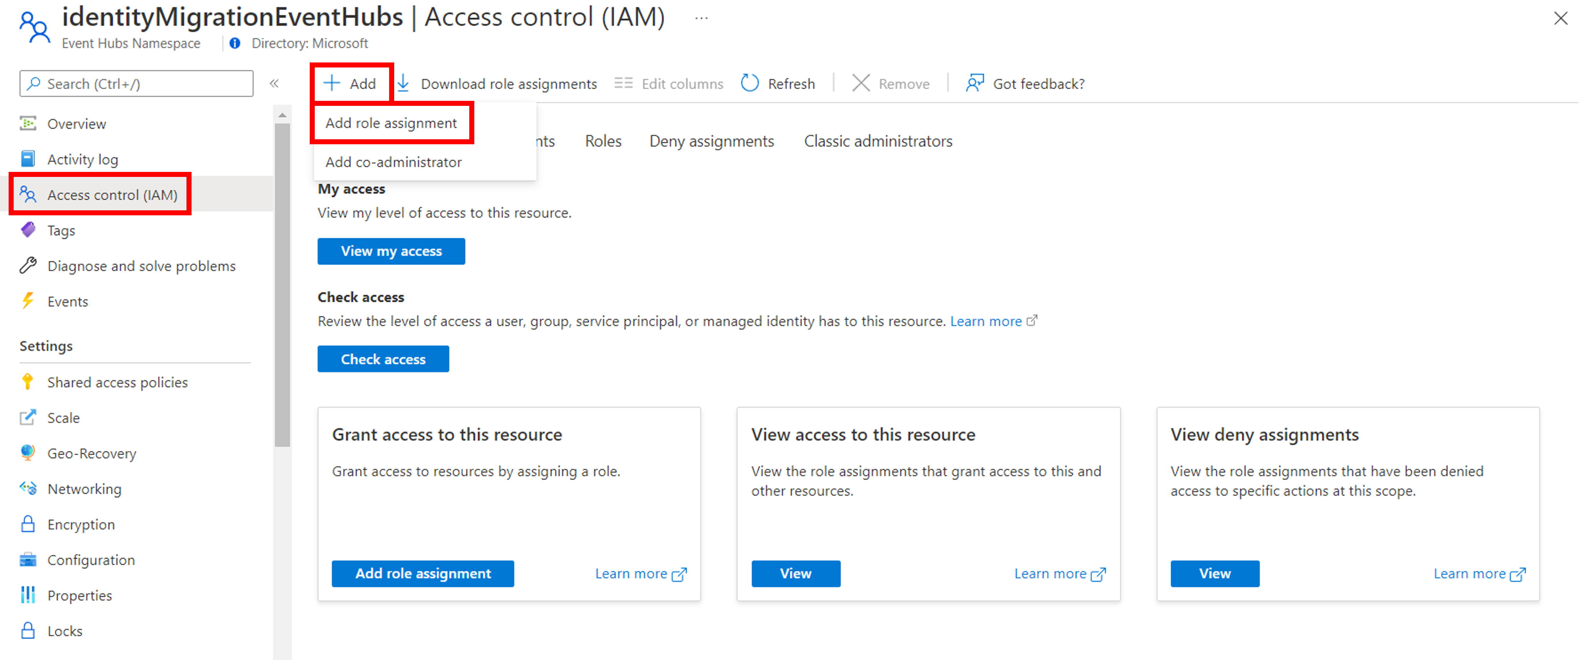
Task: Switch to the Classic administrators tab
Action: click(879, 141)
